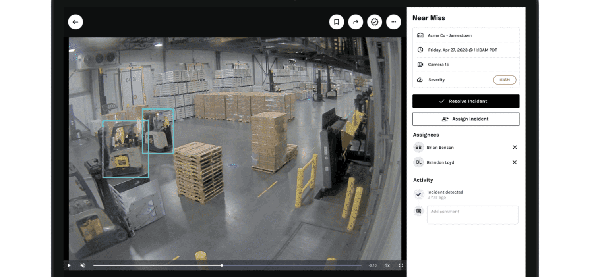Click the BB assignee avatar
The image size is (596, 277).
(x=418, y=148)
